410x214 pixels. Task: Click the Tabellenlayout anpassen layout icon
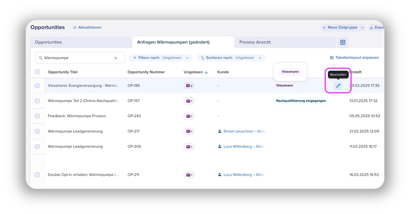332,58
